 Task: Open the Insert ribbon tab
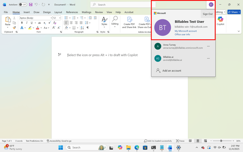tap(26, 12)
